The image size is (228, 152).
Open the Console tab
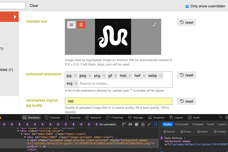click(x=52, y=118)
